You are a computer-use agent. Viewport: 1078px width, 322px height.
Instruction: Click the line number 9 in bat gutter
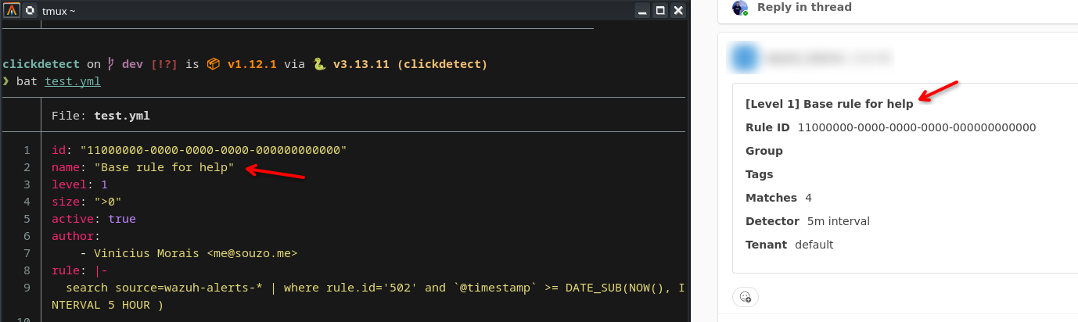coord(27,288)
